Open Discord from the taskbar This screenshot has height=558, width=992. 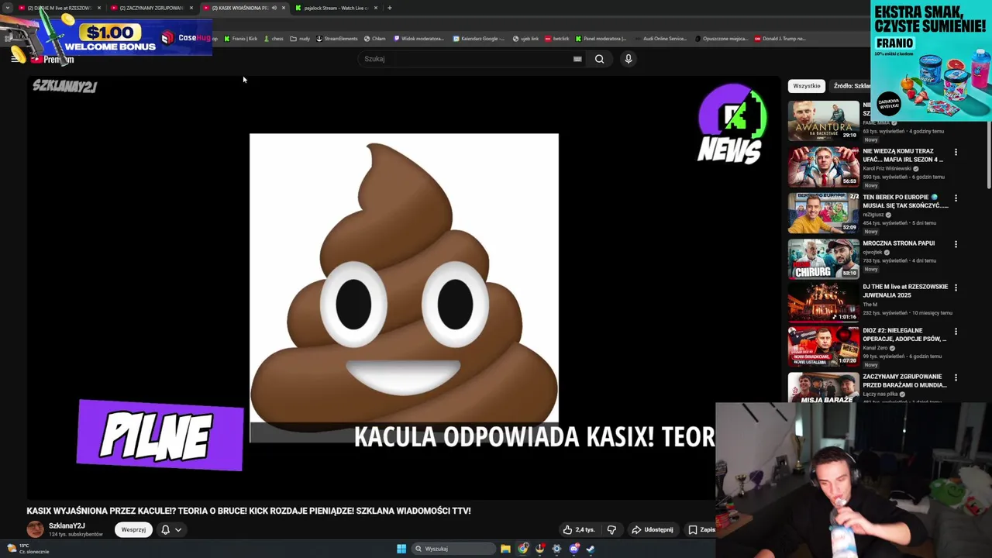[574, 549]
